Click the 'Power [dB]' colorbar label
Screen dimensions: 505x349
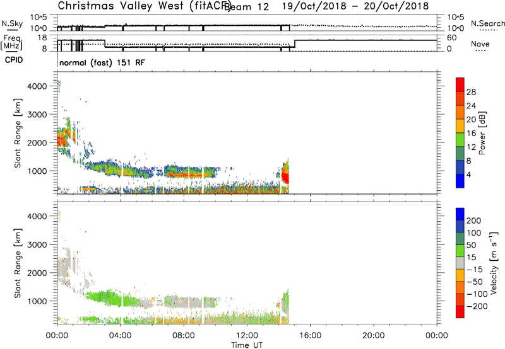coord(482,133)
